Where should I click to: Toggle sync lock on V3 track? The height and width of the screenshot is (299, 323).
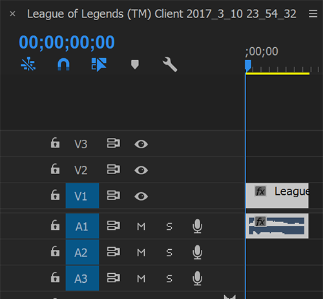(114, 143)
